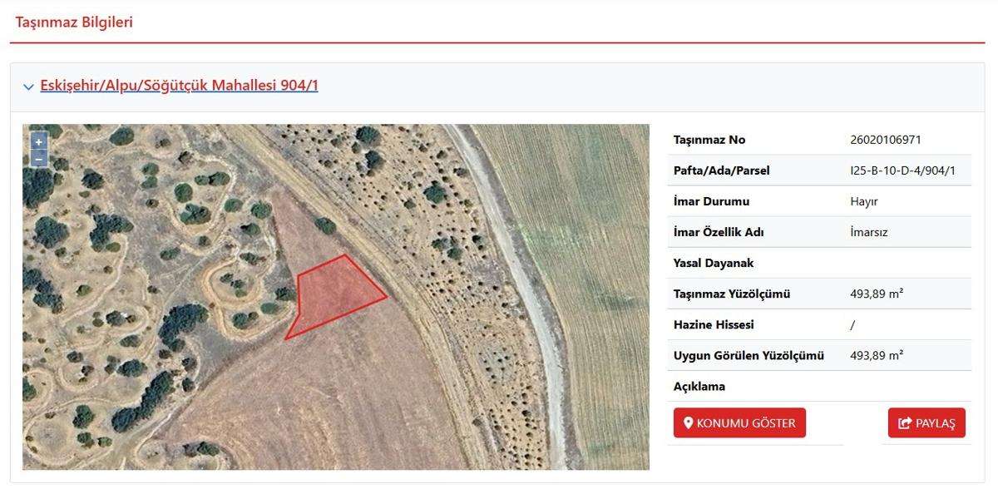This screenshot has width=998, height=489.
Task: Click the İmarsız value in the table
Action: [x=869, y=232]
